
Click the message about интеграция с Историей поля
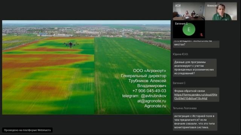(x=195, y=121)
